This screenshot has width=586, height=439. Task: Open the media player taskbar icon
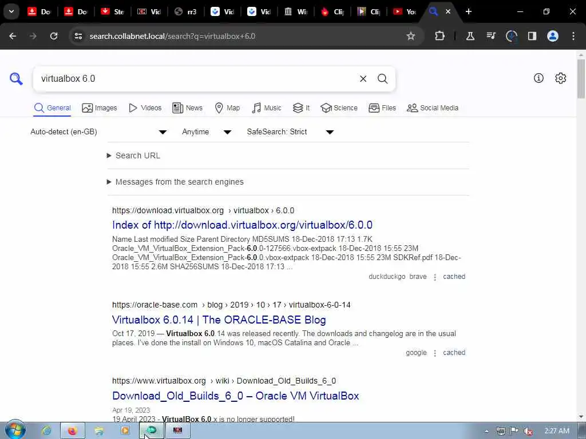point(125,431)
